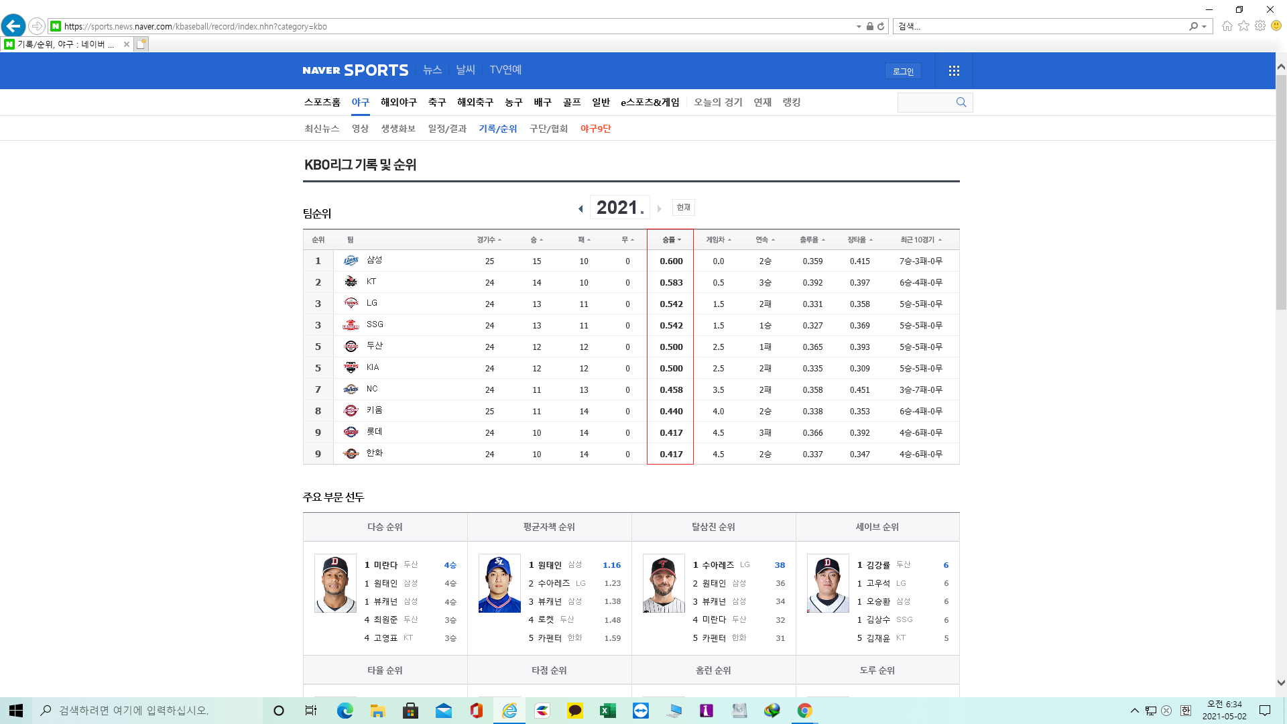This screenshot has height=724, width=1287.
Task: Open the Naver services grid menu icon
Action: 954,71
